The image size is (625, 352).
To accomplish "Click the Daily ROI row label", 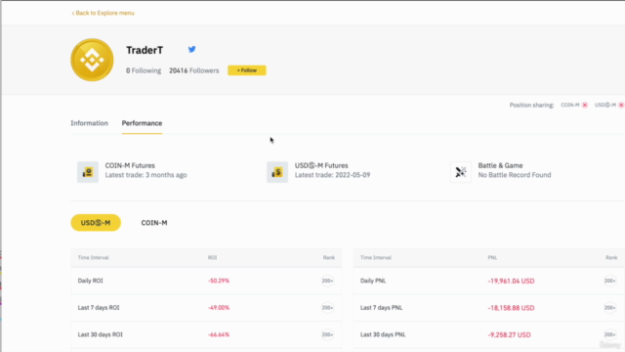I will pos(91,281).
